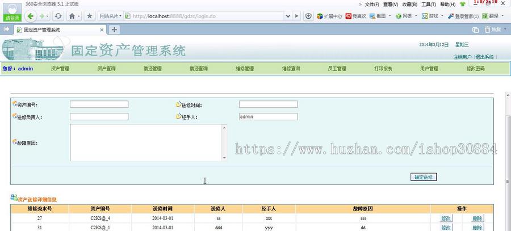
Task: Click the icon beside 资产编号 label
Action: coord(14,104)
